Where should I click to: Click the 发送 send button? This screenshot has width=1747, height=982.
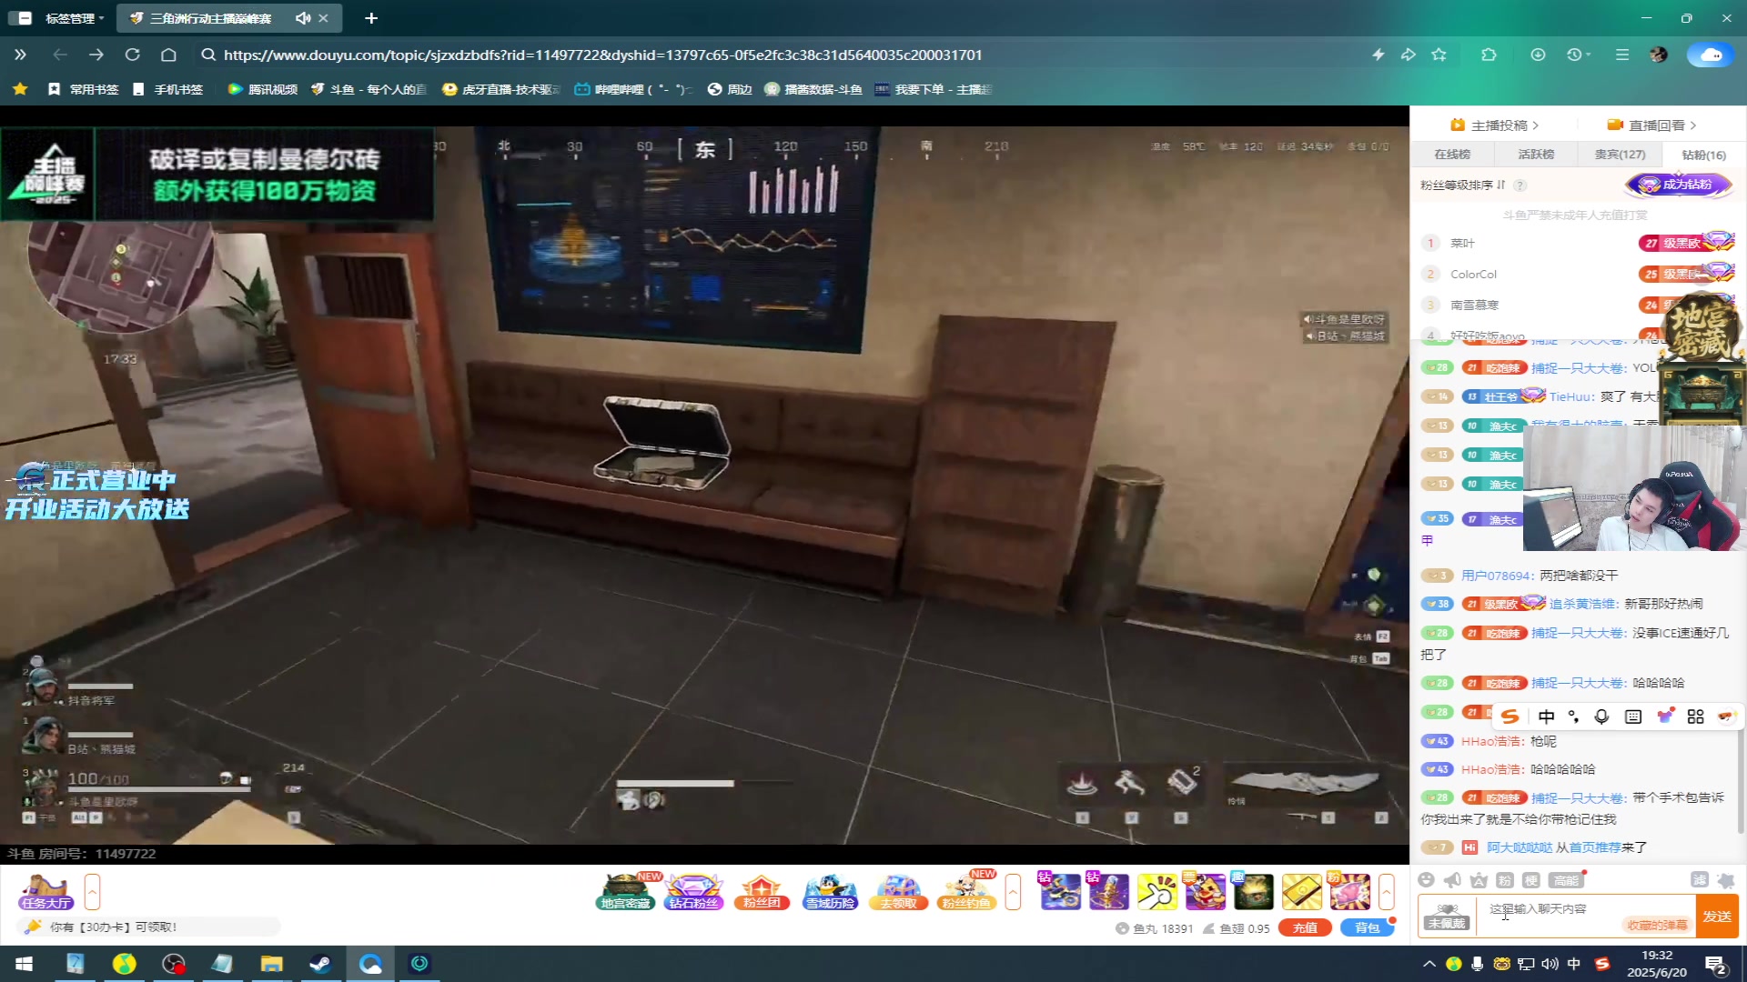[x=1717, y=917]
